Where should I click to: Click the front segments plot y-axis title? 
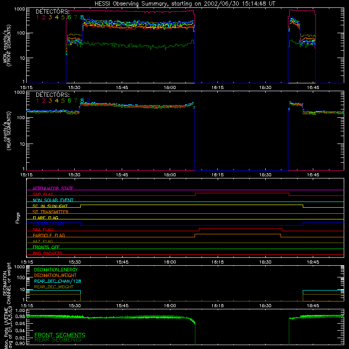7,45
